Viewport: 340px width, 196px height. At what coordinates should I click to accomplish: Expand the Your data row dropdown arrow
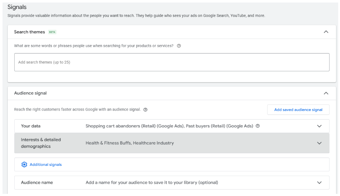[x=319, y=126]
